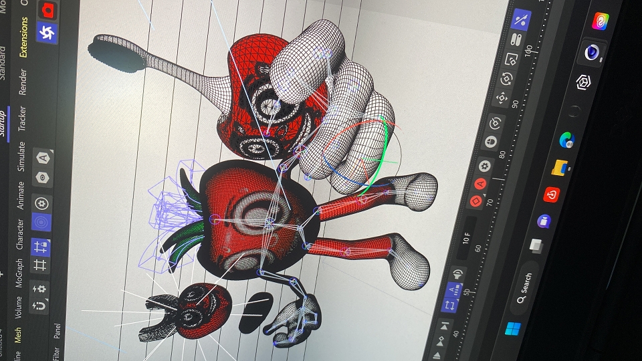642x361 pixels.
Task: Switch to the Standard layout tab
Action: tap(3, 64)
